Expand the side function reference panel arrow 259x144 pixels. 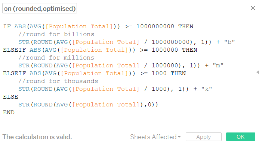258,72
